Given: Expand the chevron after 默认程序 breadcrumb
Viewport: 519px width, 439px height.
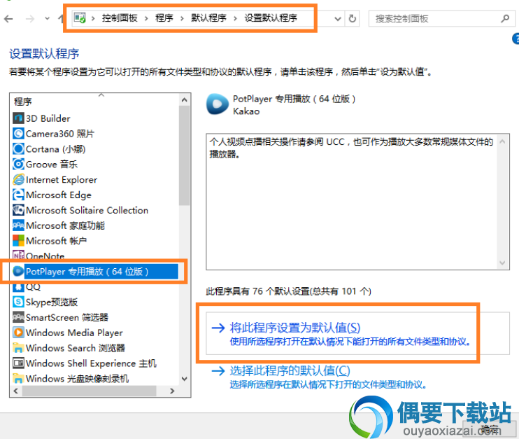Looking at the screenshot, I should tap(235, 18).
